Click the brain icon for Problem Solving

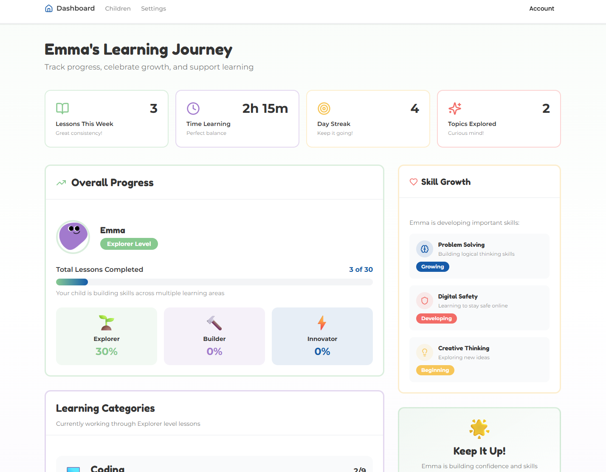pyautogui.click(x=424, y=249)
